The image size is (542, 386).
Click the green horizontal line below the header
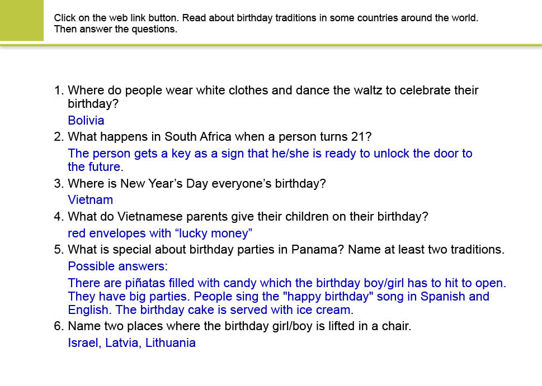(271, 45)
